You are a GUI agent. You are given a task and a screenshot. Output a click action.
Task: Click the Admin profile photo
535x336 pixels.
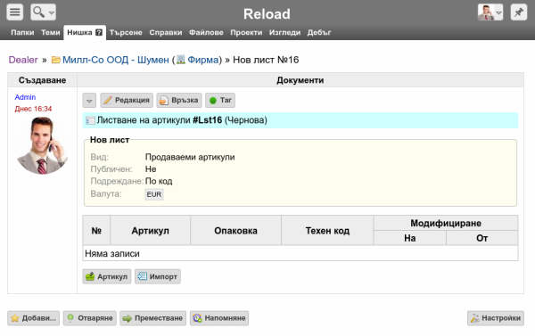(42, 145)
